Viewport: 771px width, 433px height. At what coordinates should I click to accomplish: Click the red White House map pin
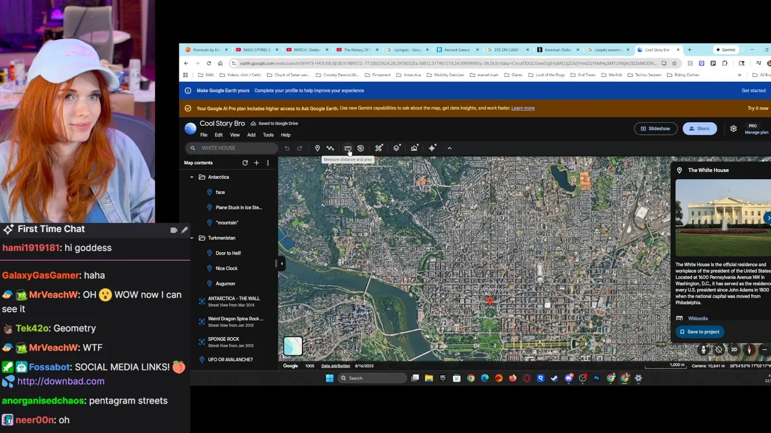pos(490,301)
